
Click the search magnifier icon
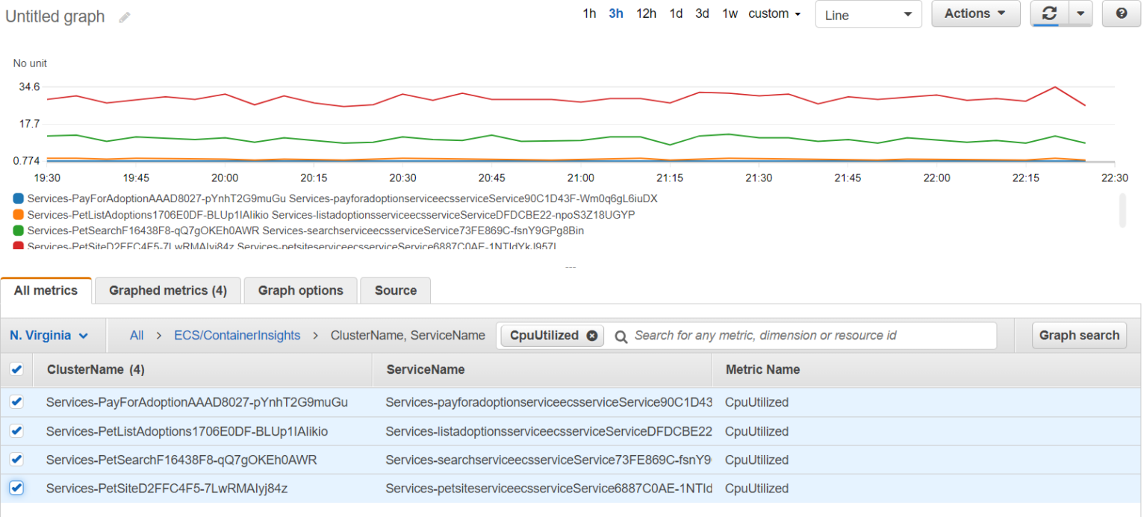tap(621, 336)
